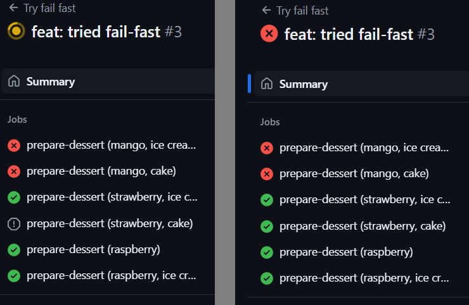Open Summary tab in left panel
This screenshot has width=469, height=305.
point(51,82)
